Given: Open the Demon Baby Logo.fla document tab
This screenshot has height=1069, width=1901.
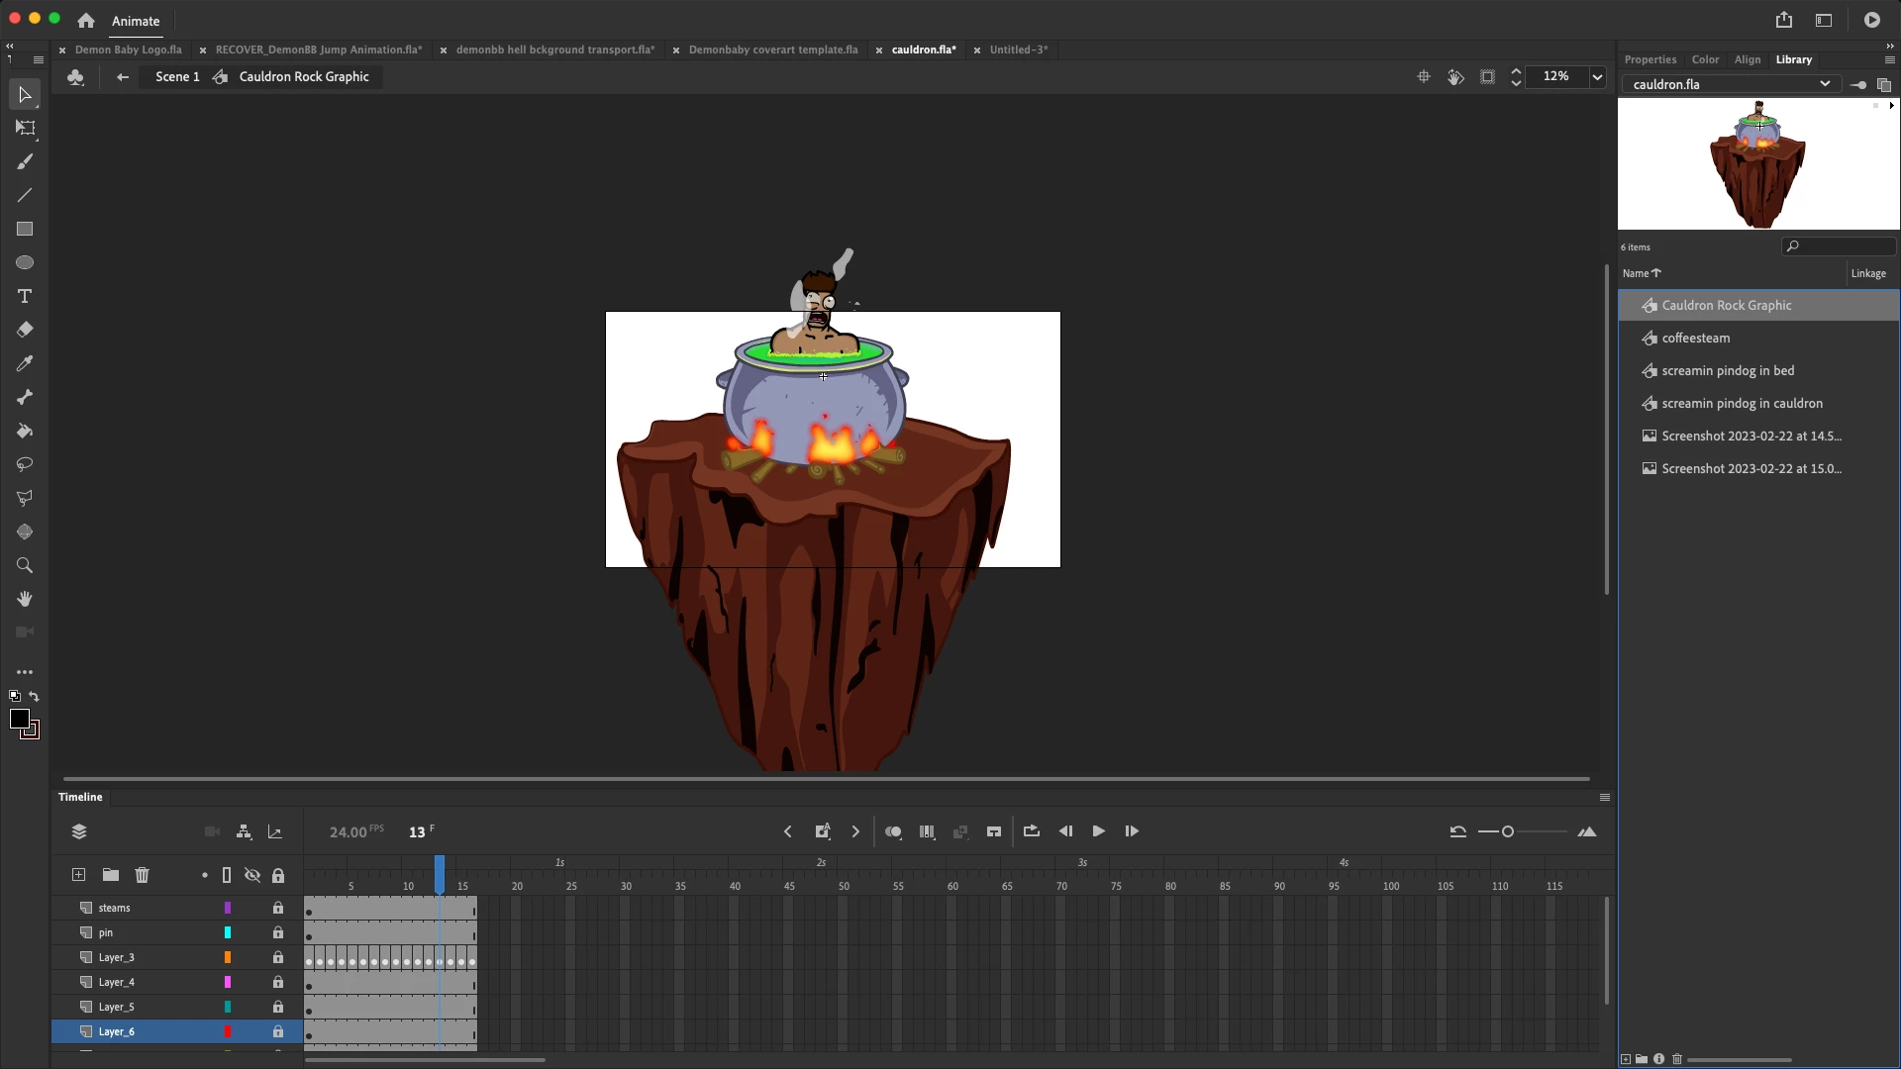Looking at the screenshot, I should click(128, 49).
